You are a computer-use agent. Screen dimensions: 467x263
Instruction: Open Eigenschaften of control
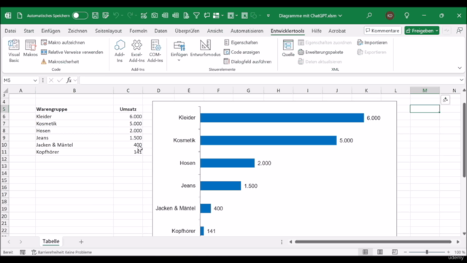click(241, 42)
